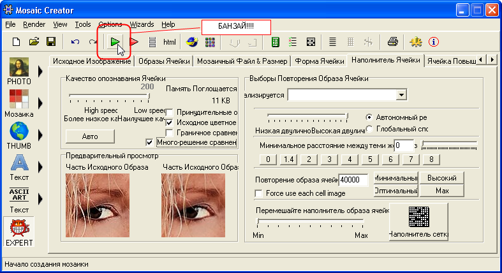Open the cell image repetition dropdown
The width and height of the screenshot is (502, 273).
[x=401, y=95]
